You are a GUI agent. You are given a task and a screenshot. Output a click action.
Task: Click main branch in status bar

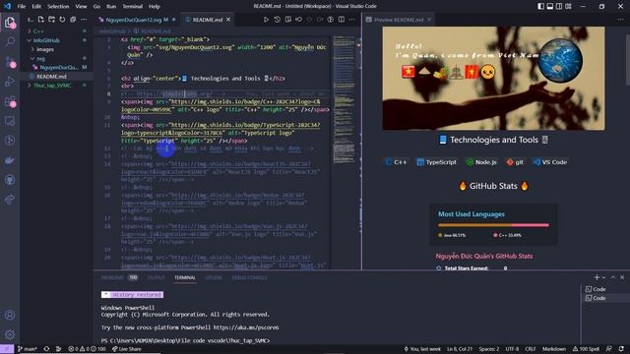[28, 349]
